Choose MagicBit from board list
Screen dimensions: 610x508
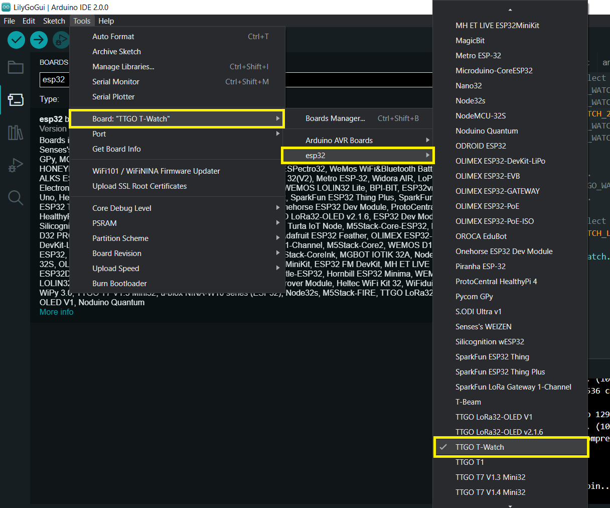point(510,40)
